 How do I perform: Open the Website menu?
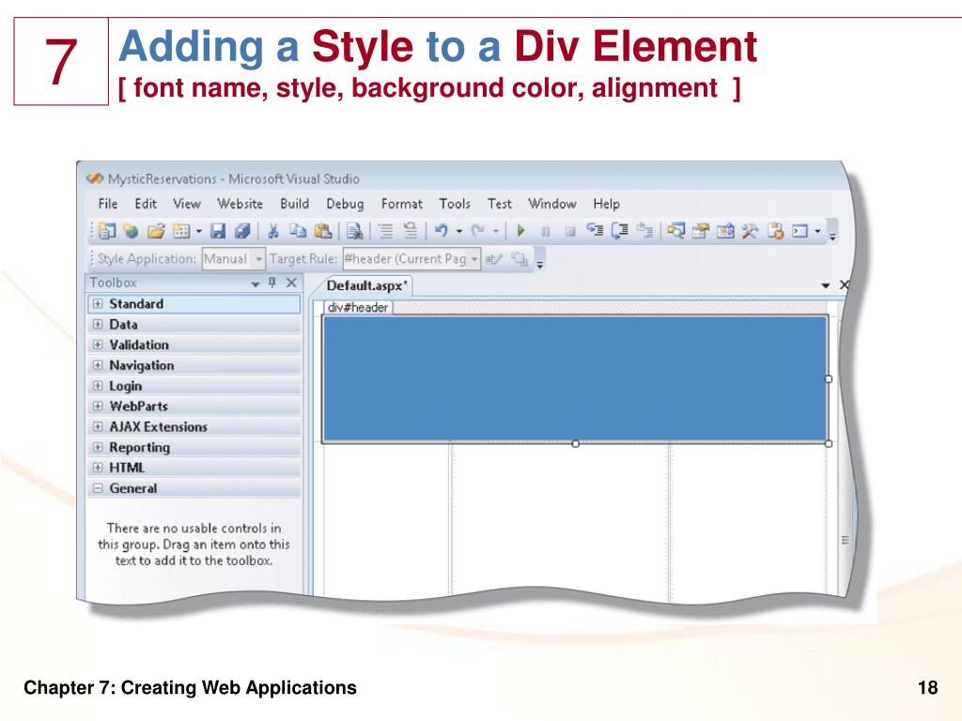(x=240, y=204)
